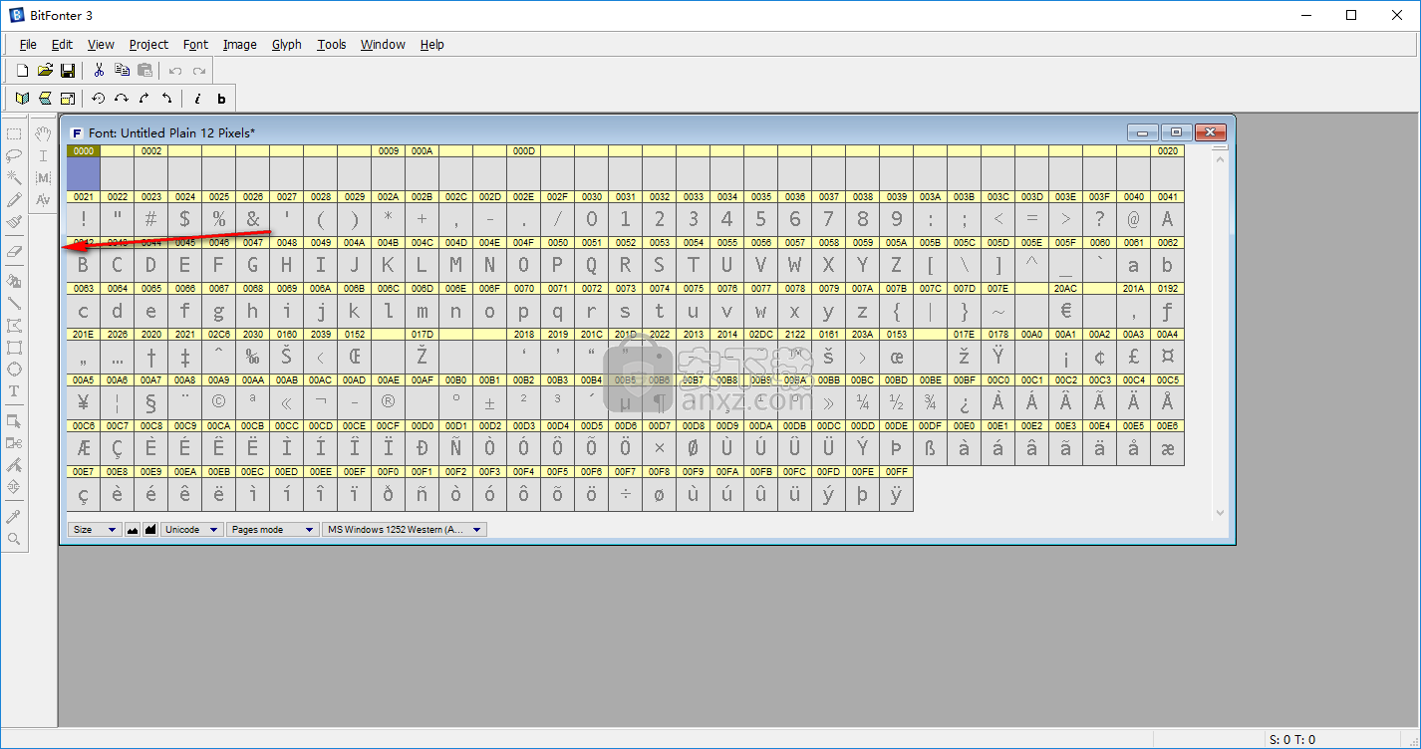The height and width of the screenshot is (749, 1421).
Task: Create a new file with the blank page icon
Action: tap(22, 71)
